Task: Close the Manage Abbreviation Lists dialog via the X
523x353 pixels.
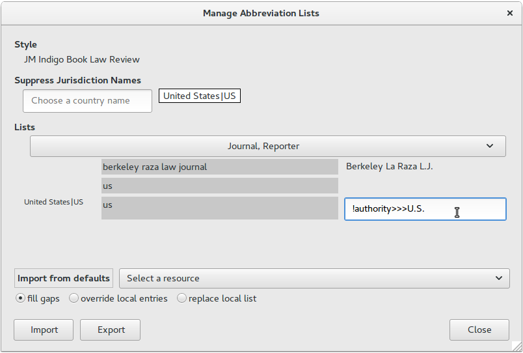Action: tap(509, 13)
